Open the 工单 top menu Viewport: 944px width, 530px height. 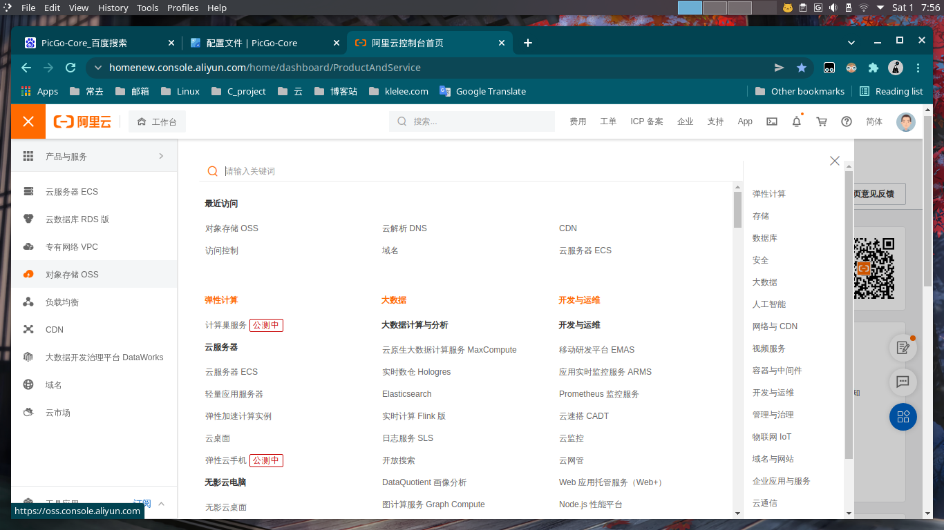(x=608, y=121)
